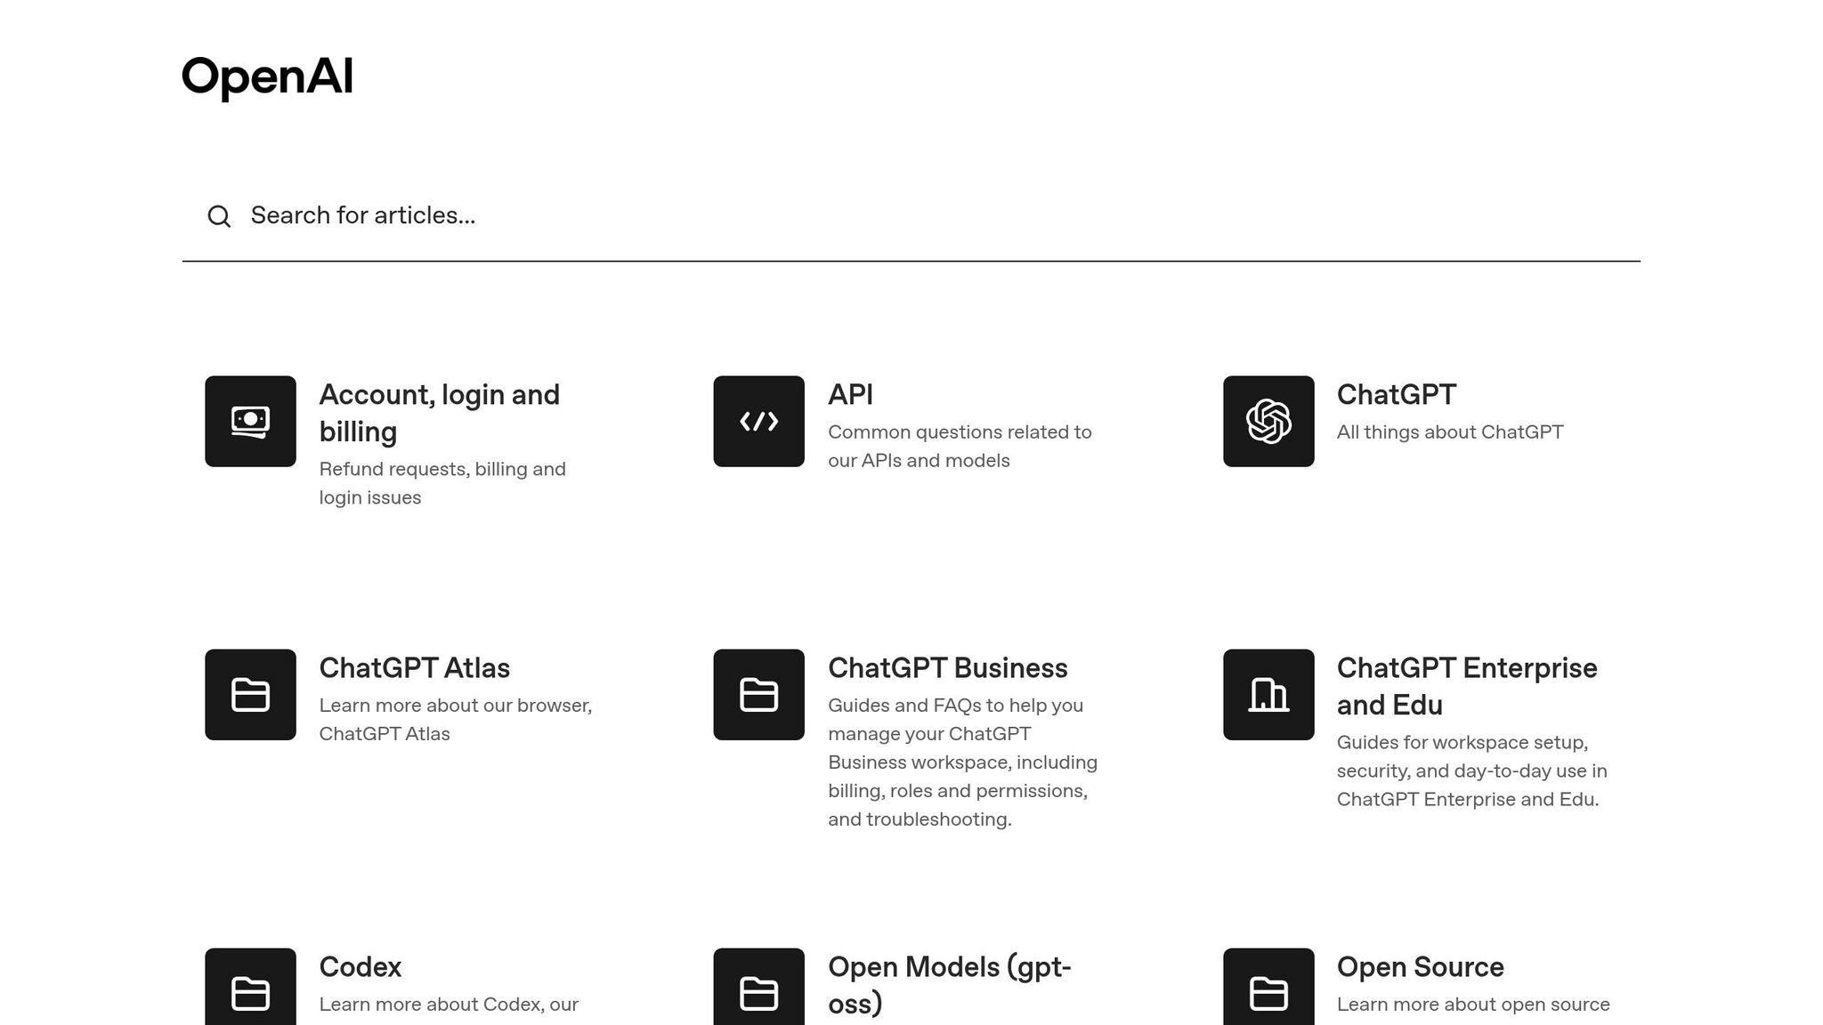Click the Enterprise and Edu building icon
Image resolution: width=1823 pixels, height=1025 pixels.
[x=1268, y=694]
